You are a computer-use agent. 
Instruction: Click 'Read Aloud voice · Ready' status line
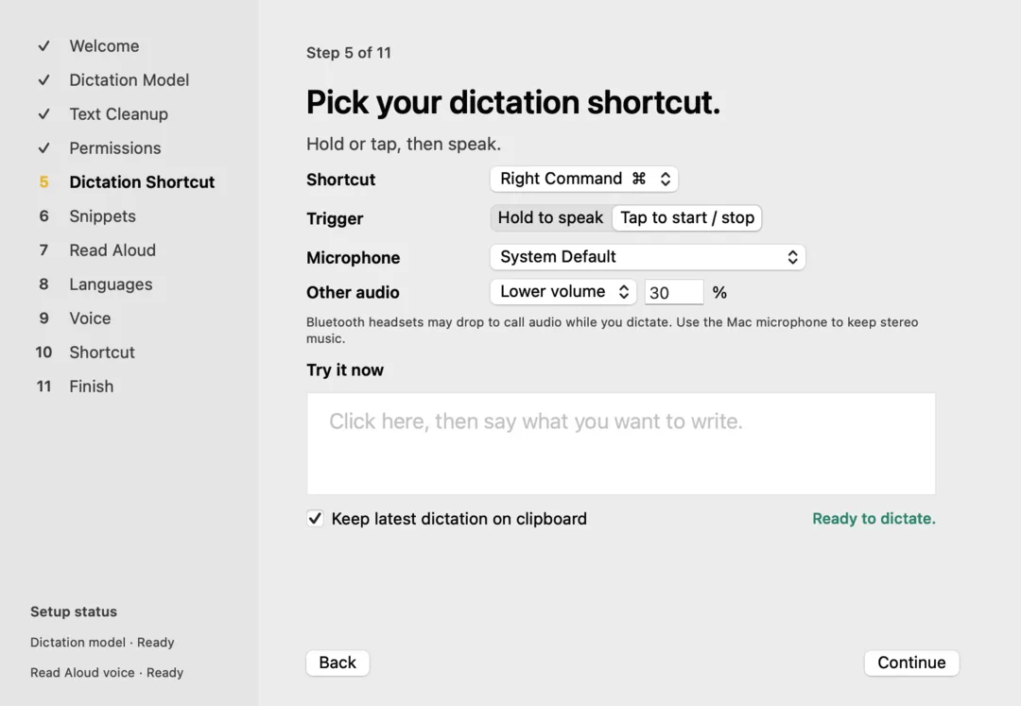point(107,673)
